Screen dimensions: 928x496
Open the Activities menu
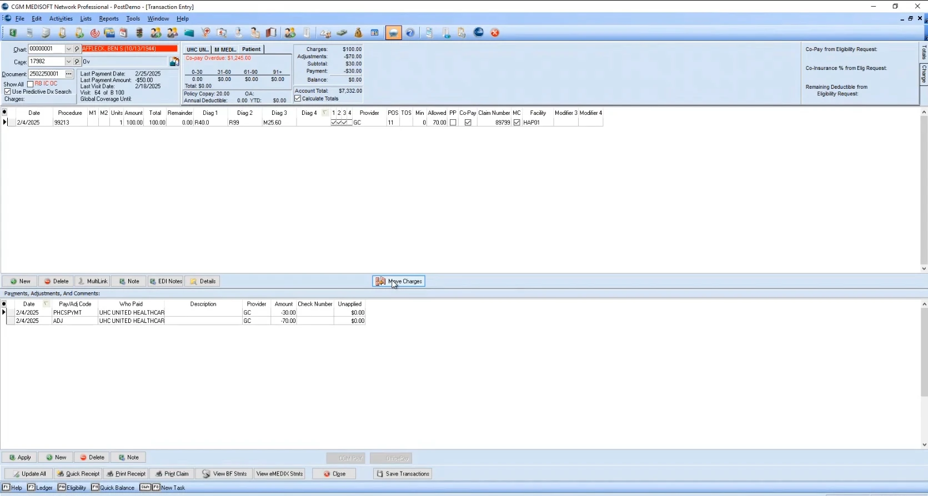(61, 18)
